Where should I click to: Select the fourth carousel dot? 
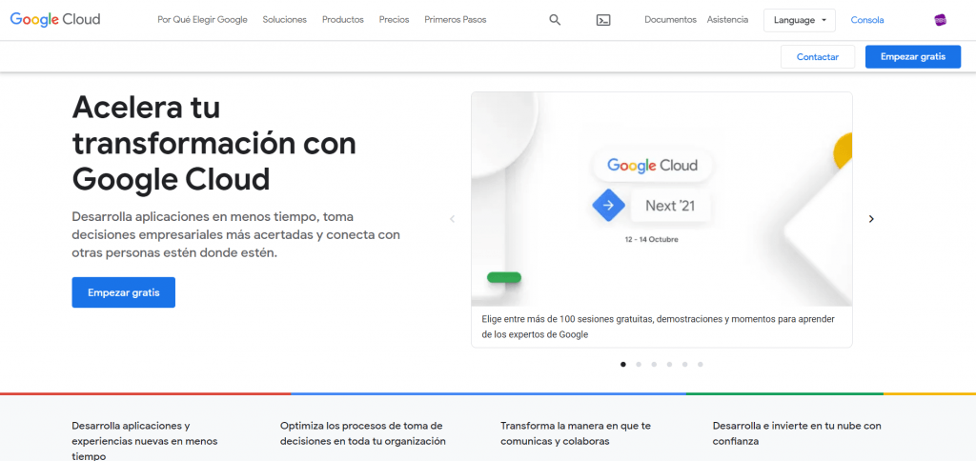(669, 365)
